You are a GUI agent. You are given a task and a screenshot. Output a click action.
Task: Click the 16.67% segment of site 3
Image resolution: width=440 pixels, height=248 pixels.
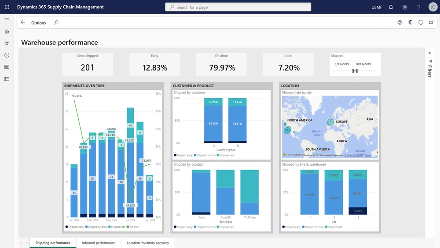[358, 211]
